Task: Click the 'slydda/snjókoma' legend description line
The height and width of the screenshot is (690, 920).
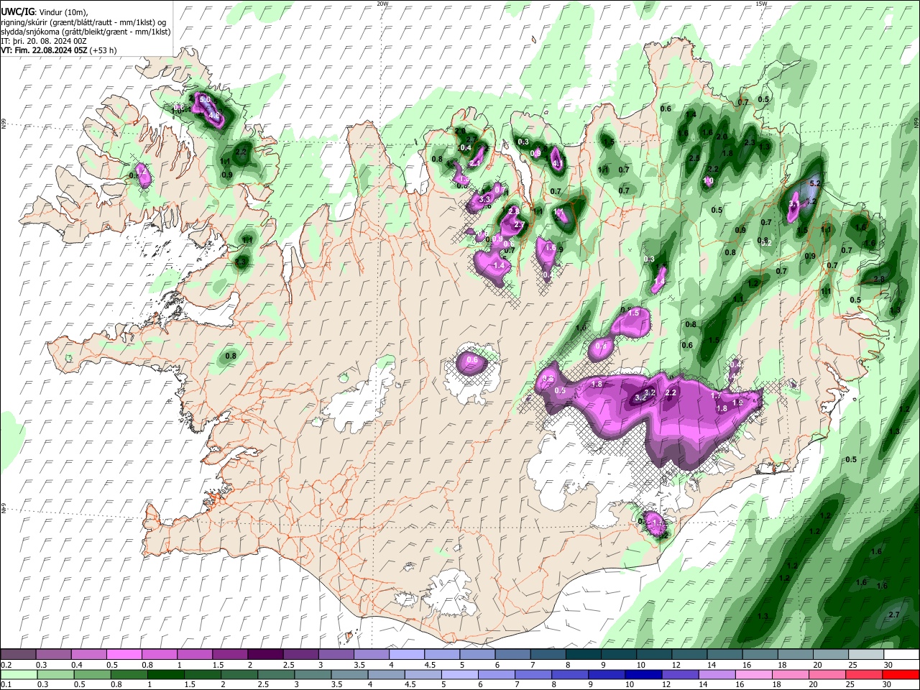Action: (x=86, y=32)
